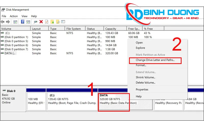The image size is (204, 127).
Task: Toggle the Show/Hide Action Pane icon
Action: [x=28, y=22]
